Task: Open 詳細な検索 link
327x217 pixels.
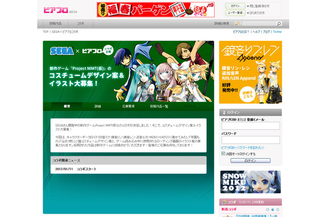Action: (x=221, y=23)
